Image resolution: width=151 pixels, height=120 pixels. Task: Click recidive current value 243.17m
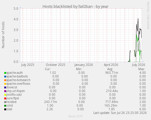[x=50, y=102]
